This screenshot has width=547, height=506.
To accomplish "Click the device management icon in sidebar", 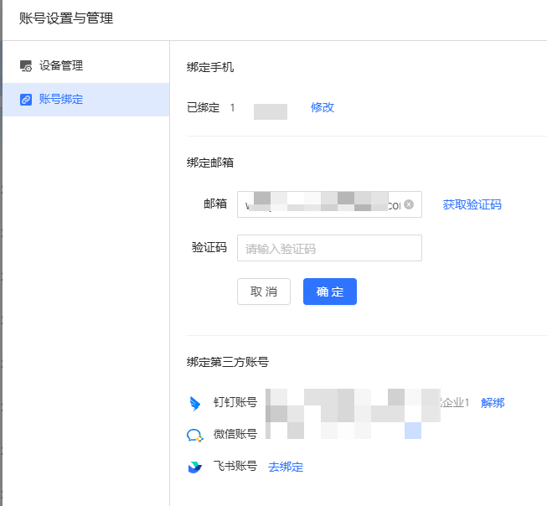I will [x=26, y=66].
